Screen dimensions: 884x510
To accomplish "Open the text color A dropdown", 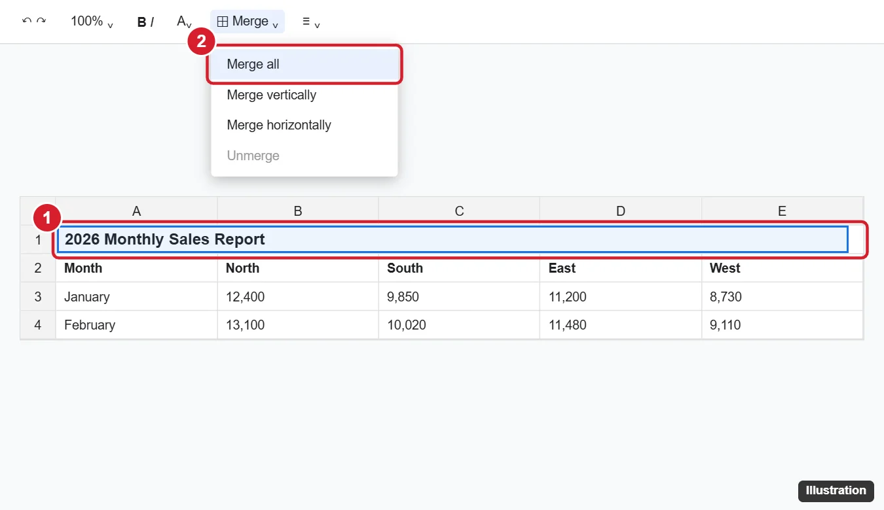I will (184, 22).
